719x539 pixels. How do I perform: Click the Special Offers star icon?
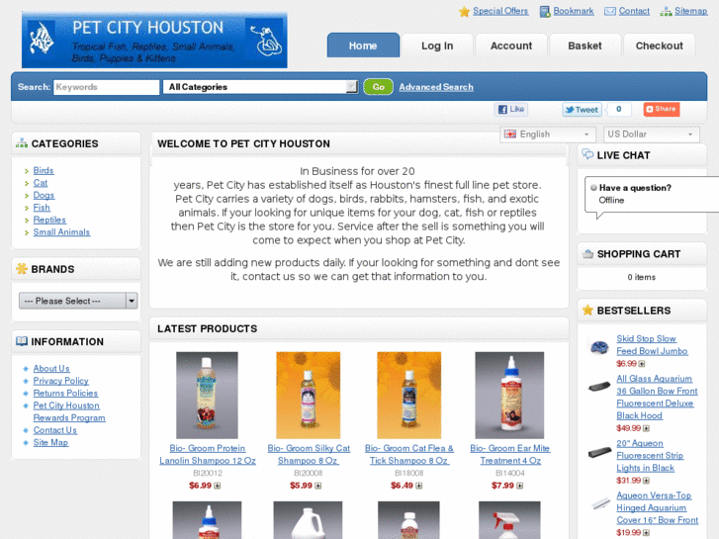464,12
